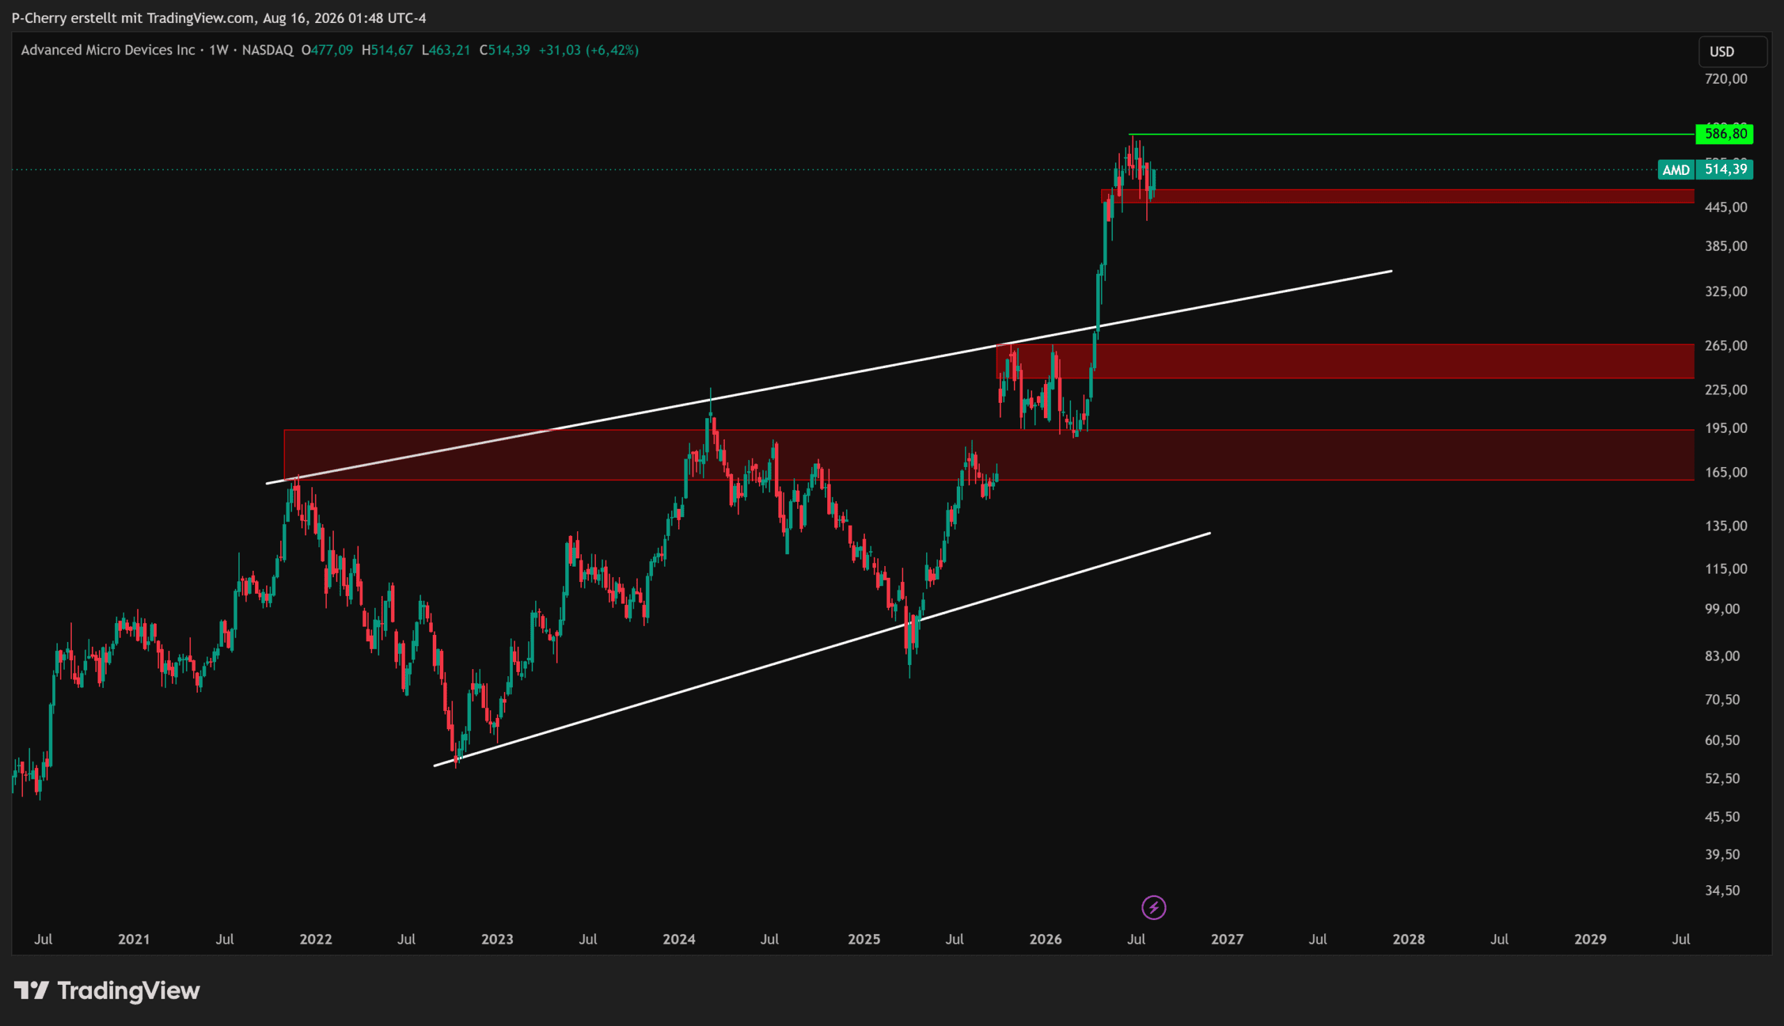Click the 165,00 price axis label
The width and height of the screenshot is (1784, 1026).
pos(1726,473)
